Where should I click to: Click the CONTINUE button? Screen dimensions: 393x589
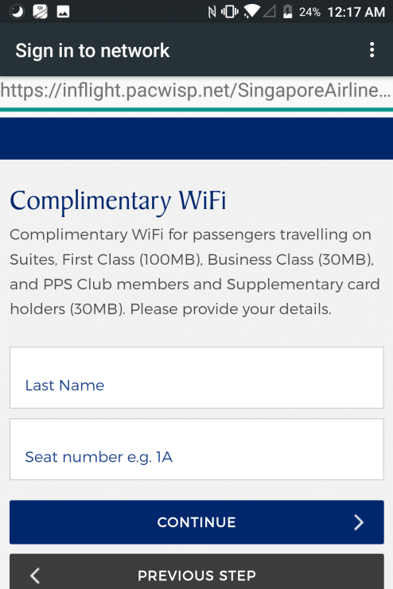click(196, 522)
